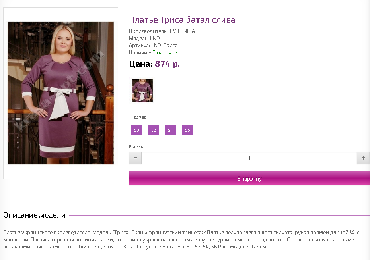Screen dimensions: 370x260
Task: Click the price 874 р.
Action: click(167, 64)
